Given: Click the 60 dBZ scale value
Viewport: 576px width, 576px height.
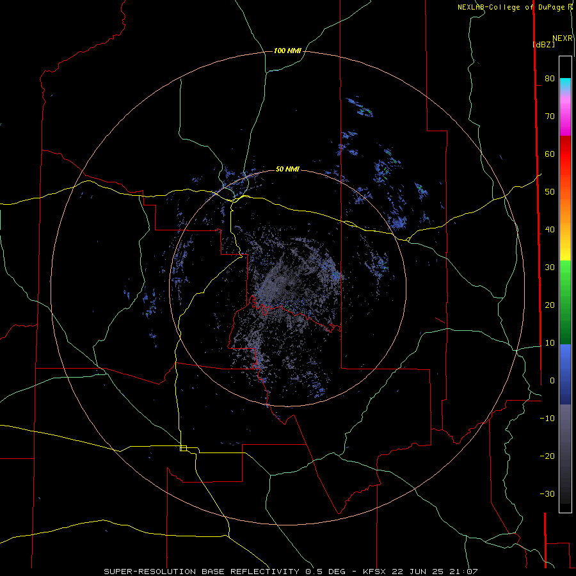Looking at the screenshot, I should pos(550,154).
